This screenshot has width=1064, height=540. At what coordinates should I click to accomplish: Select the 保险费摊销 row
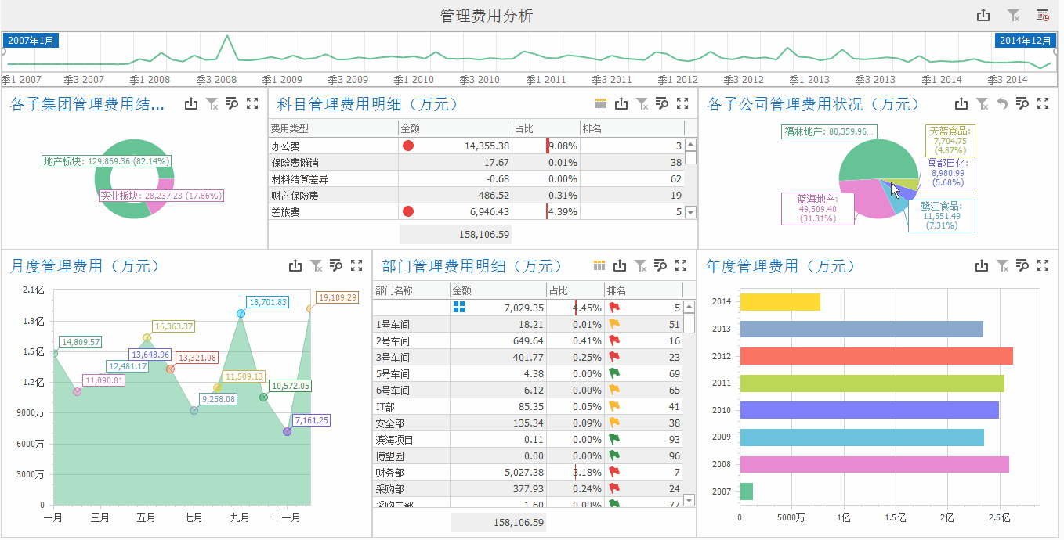click(476, 162)
